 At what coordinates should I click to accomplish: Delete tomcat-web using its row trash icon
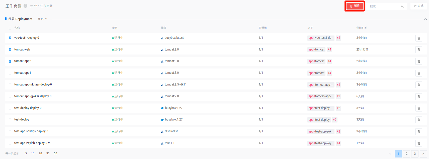[418, 50]
